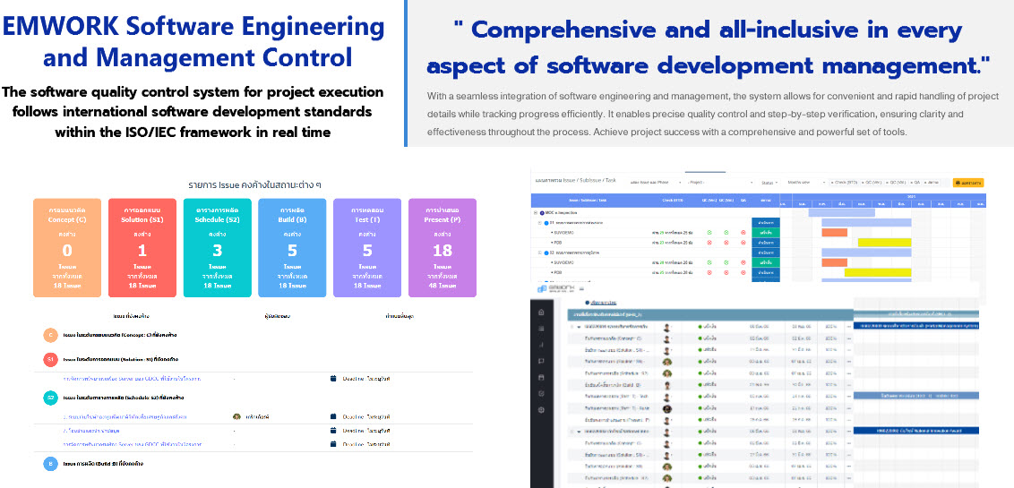
Task: Select the Present (P) status card
Action: pos(443,247)
